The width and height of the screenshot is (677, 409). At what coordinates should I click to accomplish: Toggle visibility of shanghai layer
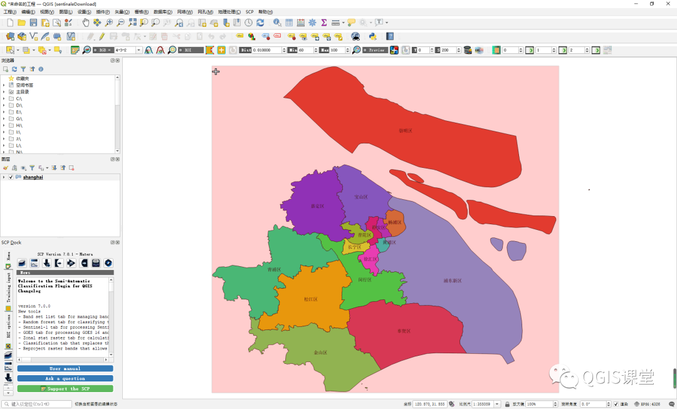[x=11, y=177]
